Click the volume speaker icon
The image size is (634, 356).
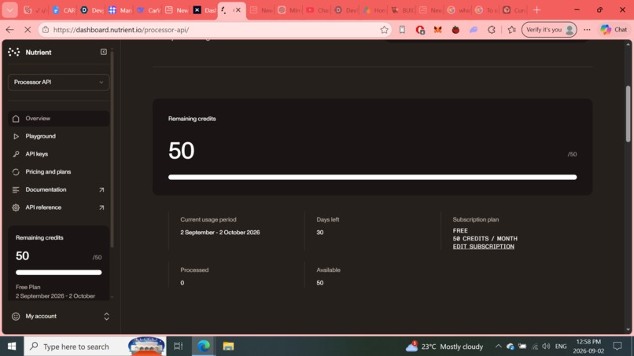point(546,347)
